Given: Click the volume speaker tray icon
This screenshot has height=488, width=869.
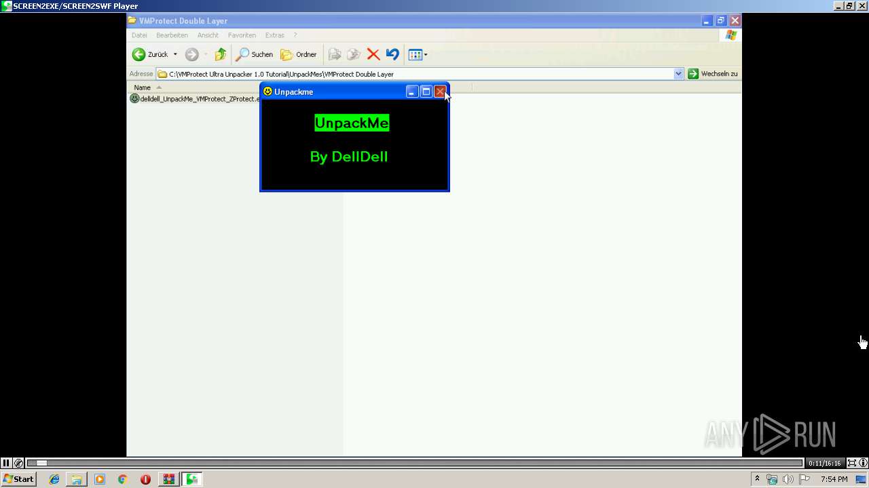Looking at the screenshot, I should (788, 479).
